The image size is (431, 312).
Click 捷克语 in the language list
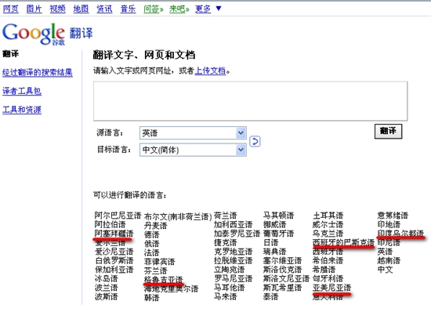[x=226, y=242]
